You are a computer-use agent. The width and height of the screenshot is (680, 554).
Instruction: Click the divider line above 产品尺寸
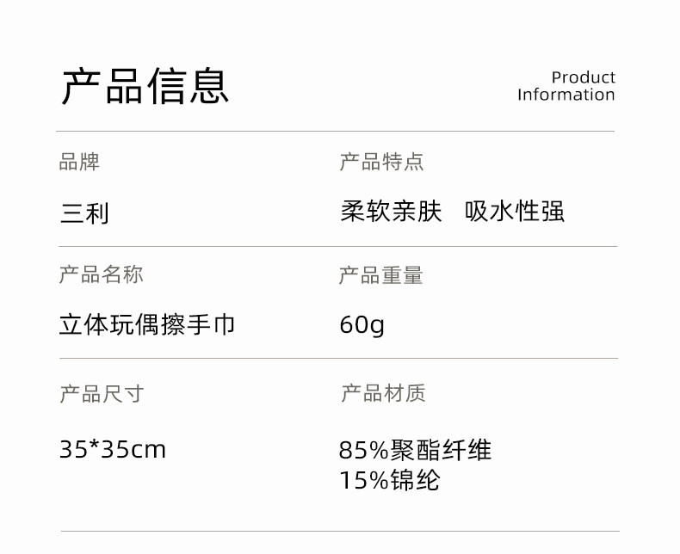pos(336,359)
